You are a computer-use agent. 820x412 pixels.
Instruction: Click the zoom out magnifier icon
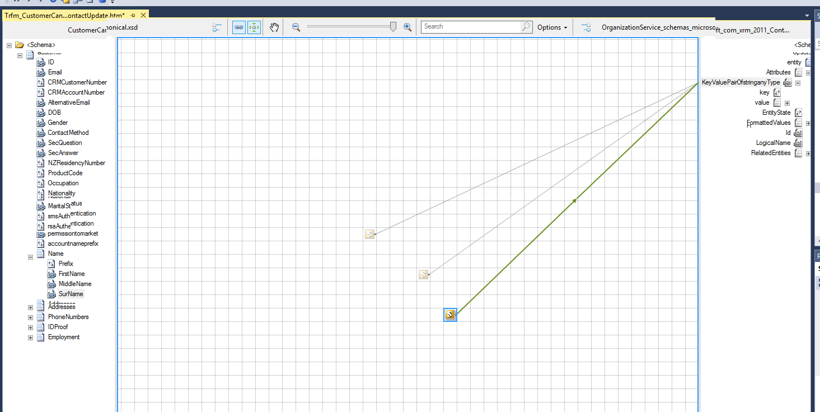click(296, 27)
